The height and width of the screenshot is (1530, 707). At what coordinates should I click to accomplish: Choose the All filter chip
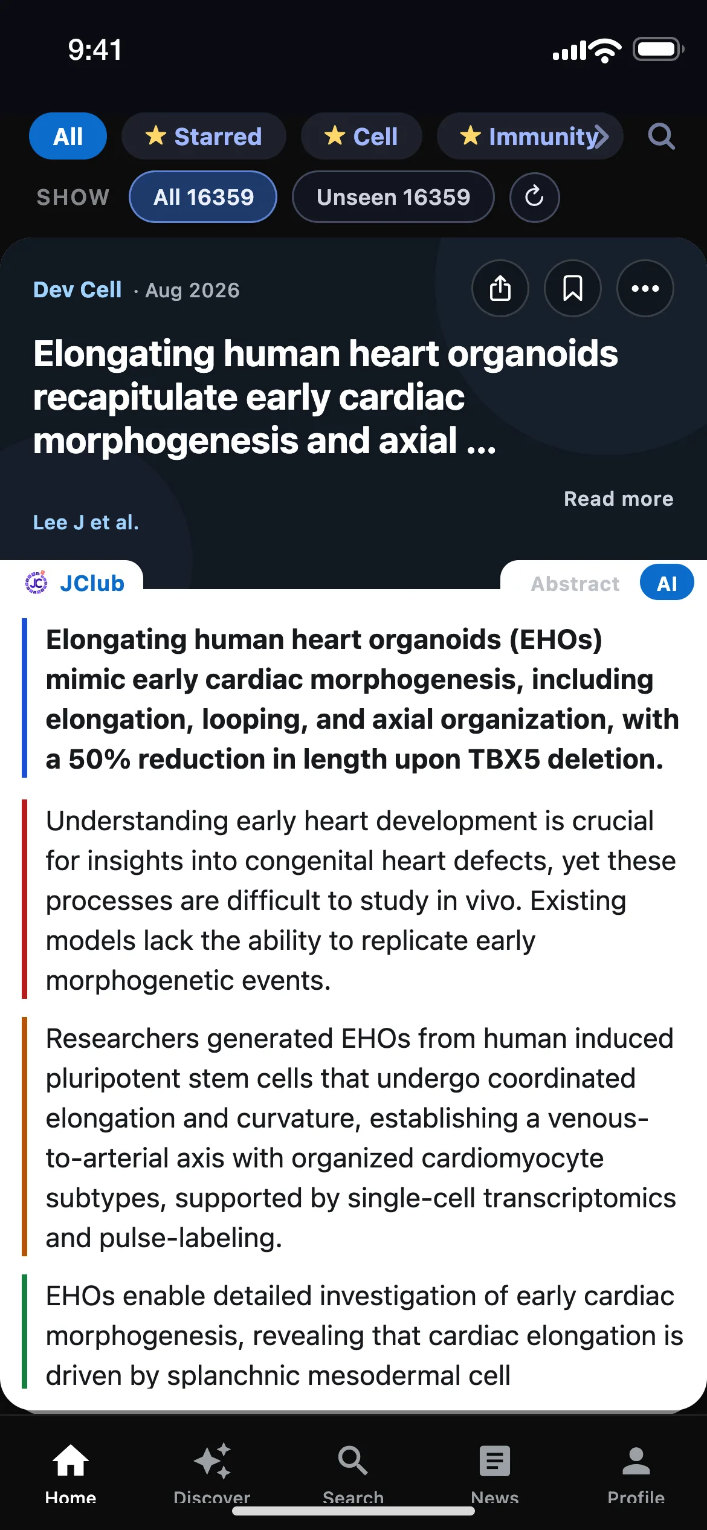68,136
